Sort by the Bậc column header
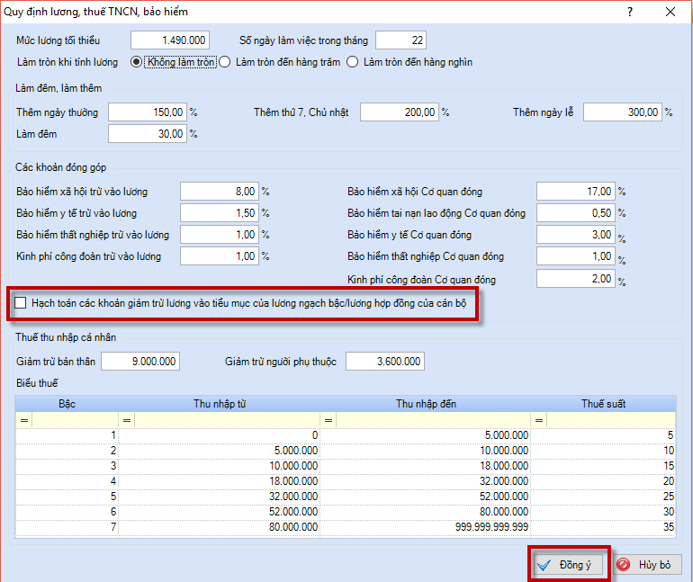The width and height of the screenshot is (693, 582). tap(67, 404)
